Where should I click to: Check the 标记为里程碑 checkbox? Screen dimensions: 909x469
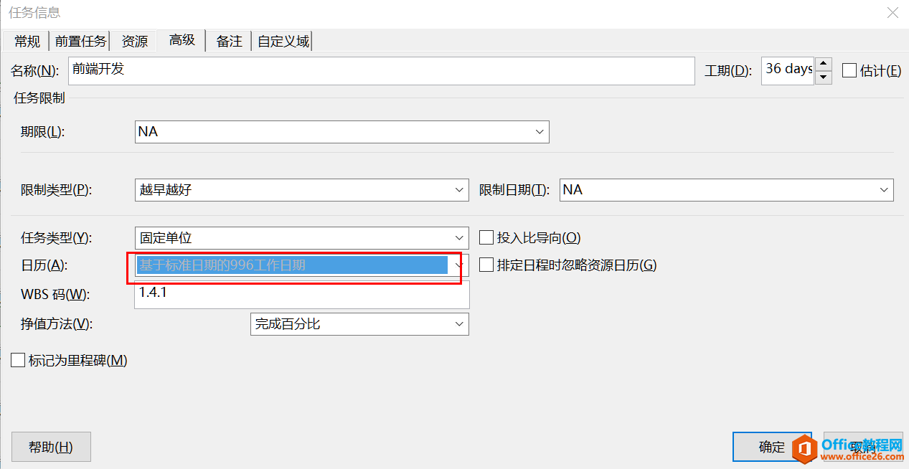[18, 360]
